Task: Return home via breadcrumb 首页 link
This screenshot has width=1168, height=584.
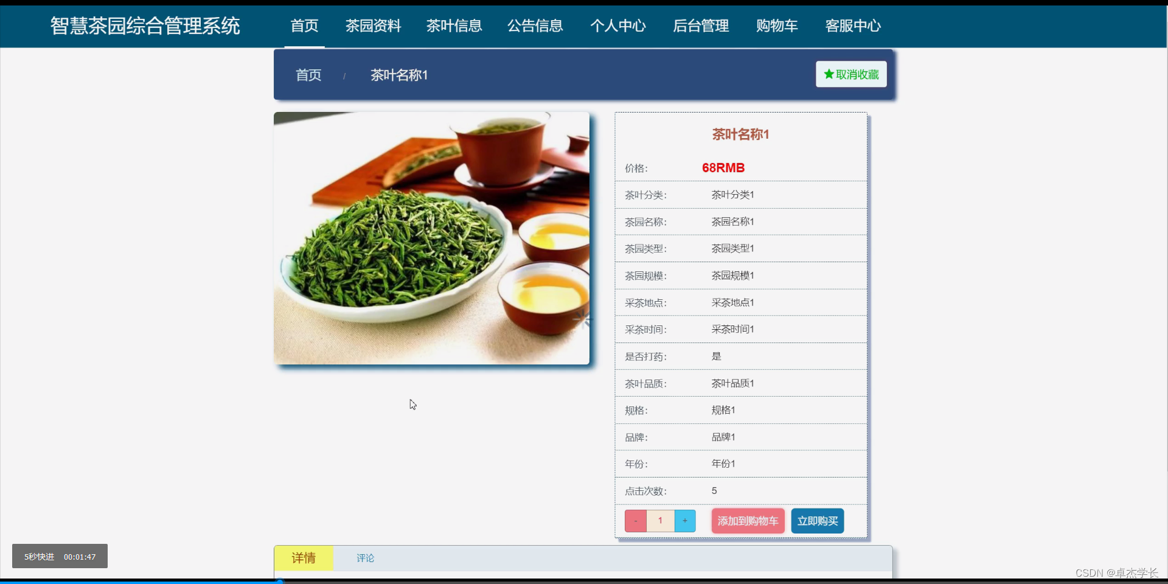Action: (308, 75)
